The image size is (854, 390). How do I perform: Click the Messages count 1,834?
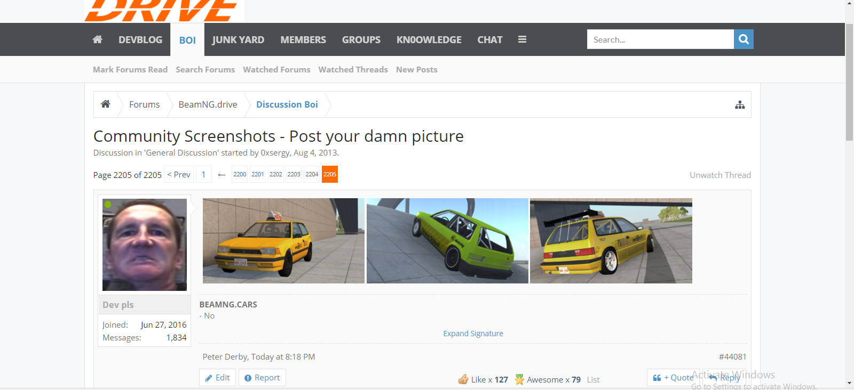tap(176, 338)
